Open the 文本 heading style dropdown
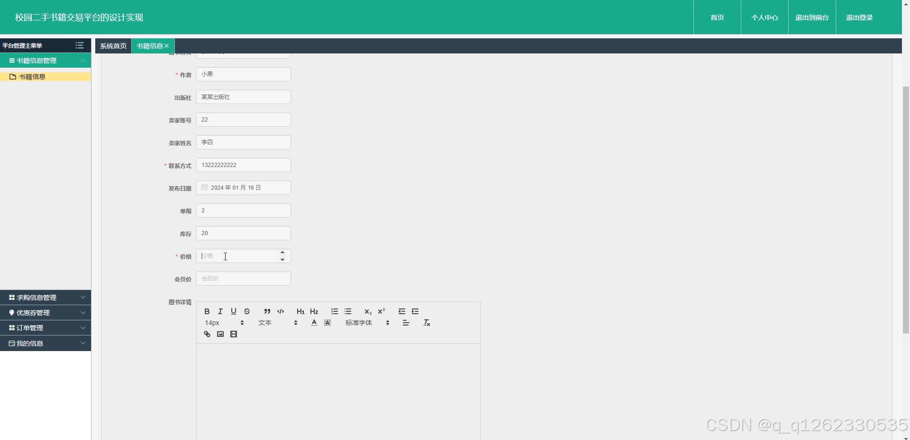Viewport: 910px width, 440px height. point(278,323)
